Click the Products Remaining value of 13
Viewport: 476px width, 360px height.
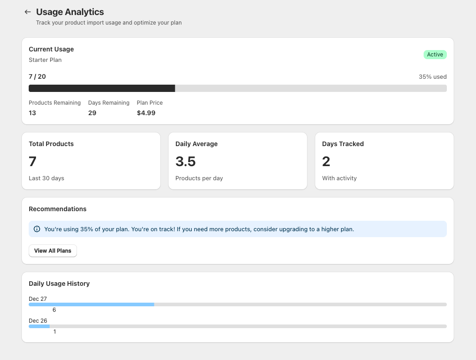click(32, 113)
